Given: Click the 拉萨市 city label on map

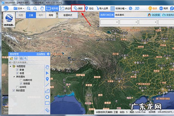Looking at the screenshot, I should [x=71, y=60].
